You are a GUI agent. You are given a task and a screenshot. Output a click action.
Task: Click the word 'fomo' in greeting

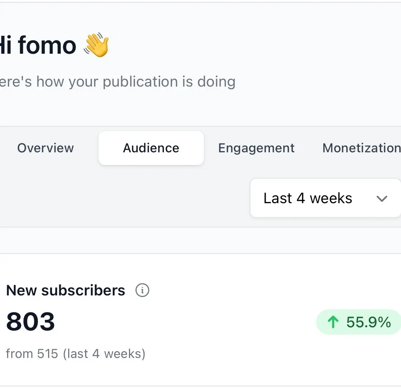click(47, 45)
